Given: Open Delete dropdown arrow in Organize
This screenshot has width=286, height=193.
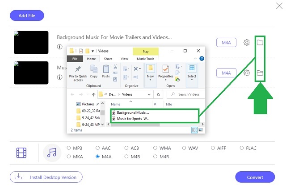Looking at the screenshot, I should click(x=140, y=68).
